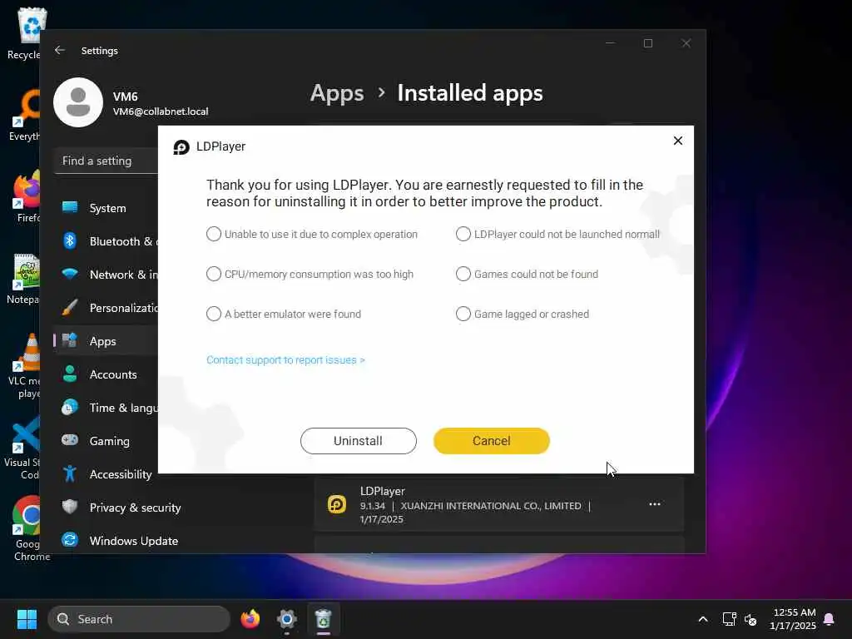852x639 pixels.
Task: Open VLC media player desktop shortcut
Action: coord(22,366)
